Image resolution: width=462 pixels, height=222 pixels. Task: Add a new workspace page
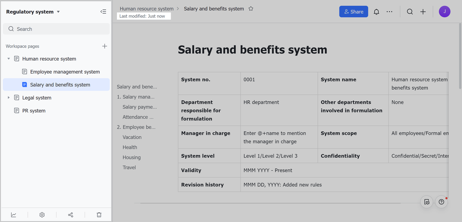(105, 46)
